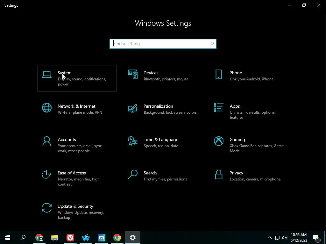Click the Accounts person icon
This screenshot has height=244, width=326.
[x=47, y=141]
